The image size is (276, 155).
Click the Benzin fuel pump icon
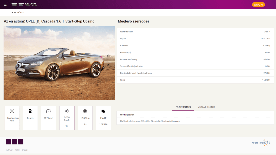click(30, 111)
